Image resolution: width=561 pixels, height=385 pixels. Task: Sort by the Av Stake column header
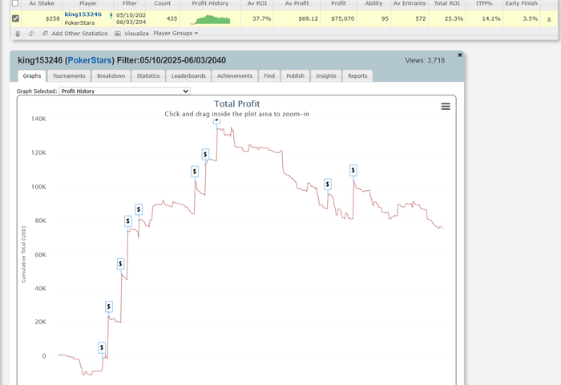pos(42,3)
